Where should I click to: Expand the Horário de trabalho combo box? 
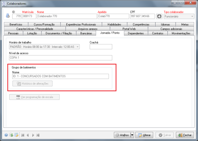tap(78, 47)
